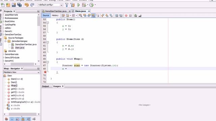
Task: Collapse the demodiemtamgiac package node
Action: (5, 41)
